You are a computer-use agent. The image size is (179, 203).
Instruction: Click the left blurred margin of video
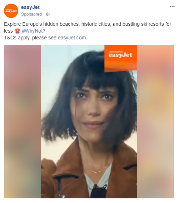pos(23,121)
